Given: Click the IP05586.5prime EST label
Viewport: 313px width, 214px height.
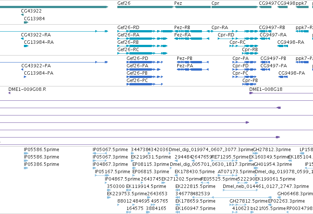Looking at the screenshot, I should click(42, 150).
